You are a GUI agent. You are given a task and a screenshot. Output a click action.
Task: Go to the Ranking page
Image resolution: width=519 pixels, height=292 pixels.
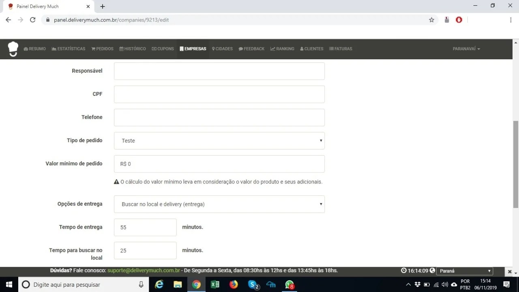[283, 49]
